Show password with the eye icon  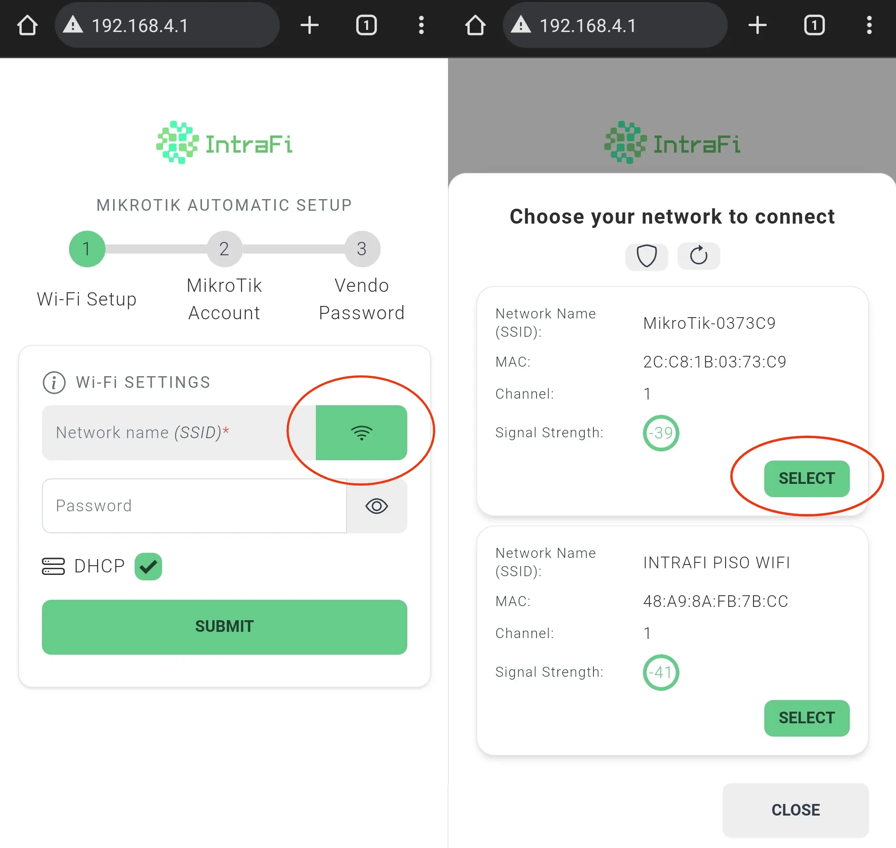[377, 506]
